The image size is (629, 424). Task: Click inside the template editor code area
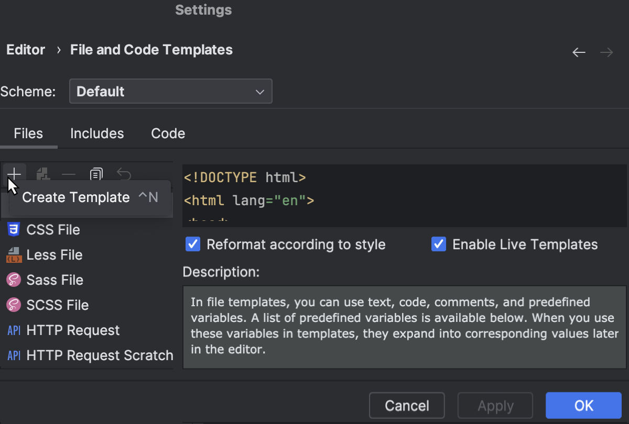coord(367,194)
